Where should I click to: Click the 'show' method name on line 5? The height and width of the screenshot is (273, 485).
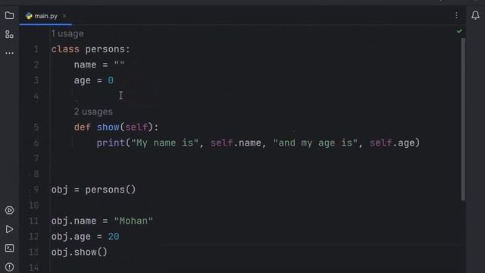[x=108, y=127]
